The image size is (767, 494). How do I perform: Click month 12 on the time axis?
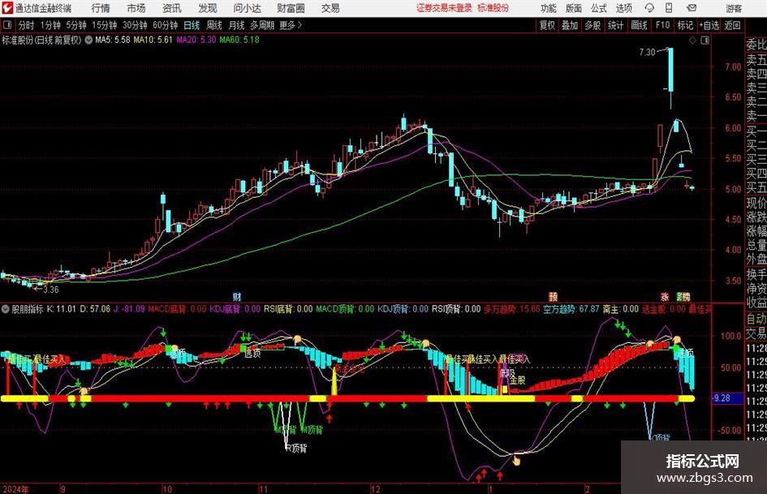click(x=375, y=489)
